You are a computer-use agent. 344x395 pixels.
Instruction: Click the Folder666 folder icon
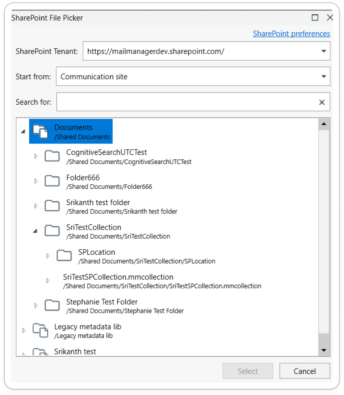(x=52, y=181)
